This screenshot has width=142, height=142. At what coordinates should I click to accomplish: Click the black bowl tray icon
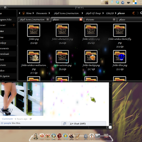point(129,2)
